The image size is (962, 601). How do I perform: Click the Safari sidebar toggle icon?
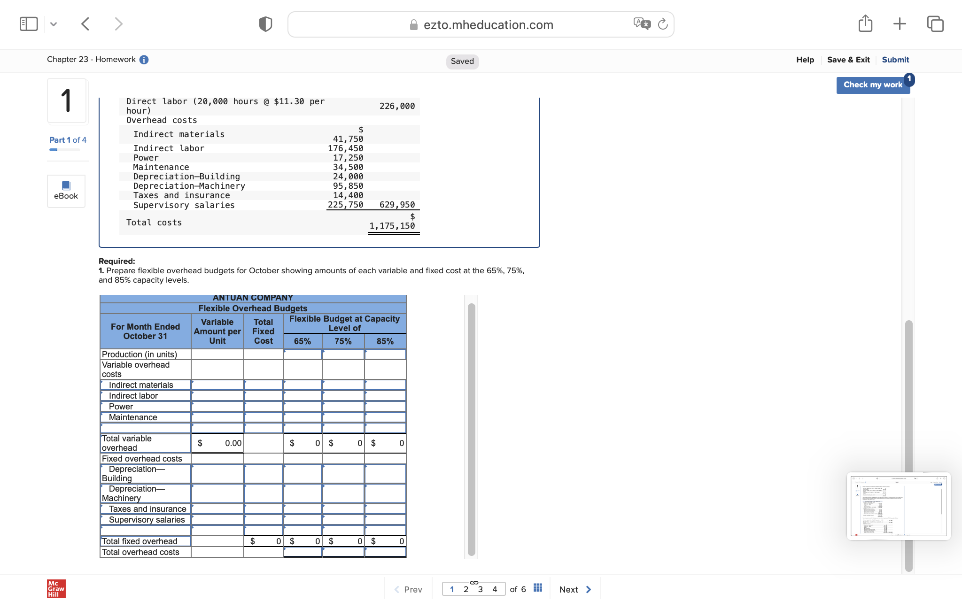[29, 24]
